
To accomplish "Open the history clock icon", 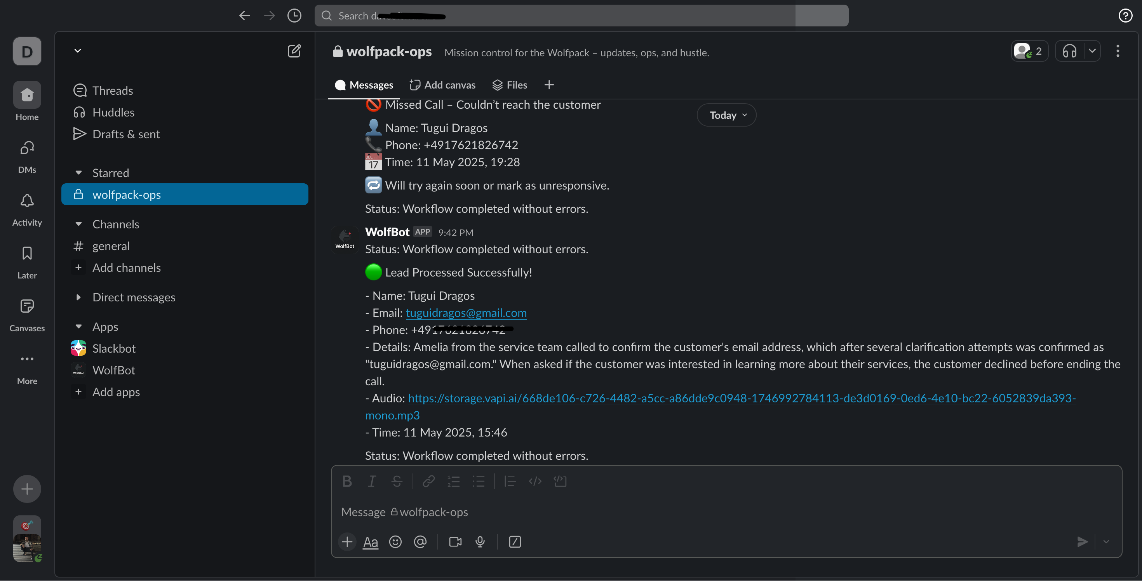I will [294, 16].
